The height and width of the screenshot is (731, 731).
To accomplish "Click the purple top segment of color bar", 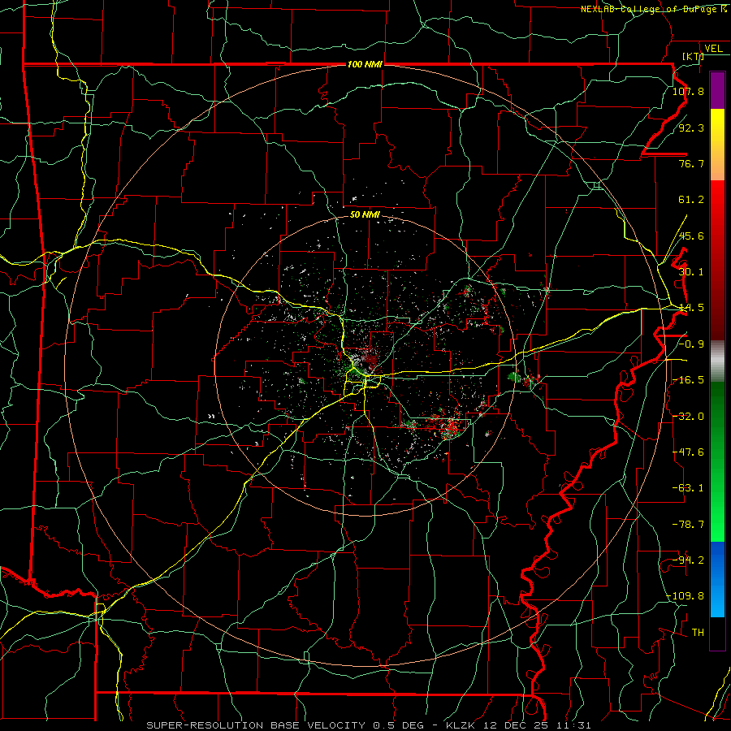I will tap(717, 90).
